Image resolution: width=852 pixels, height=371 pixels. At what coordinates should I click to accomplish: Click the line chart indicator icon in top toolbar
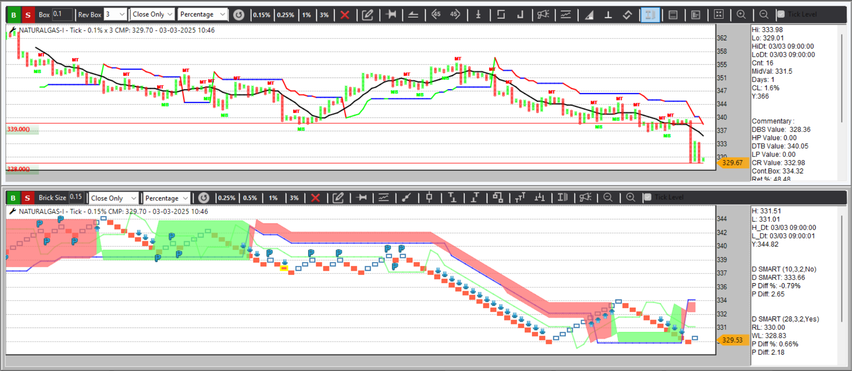point(565,14)
